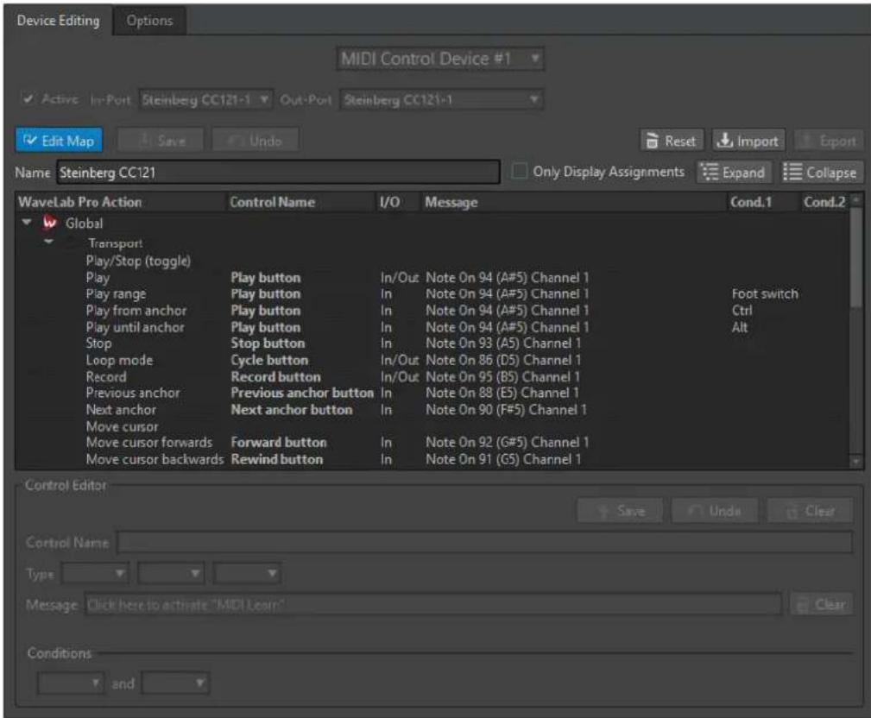The width and height of the screenshot is (871, 718).
Task: Click the Foot switch condition cell
Action: [x=765, y=293]
